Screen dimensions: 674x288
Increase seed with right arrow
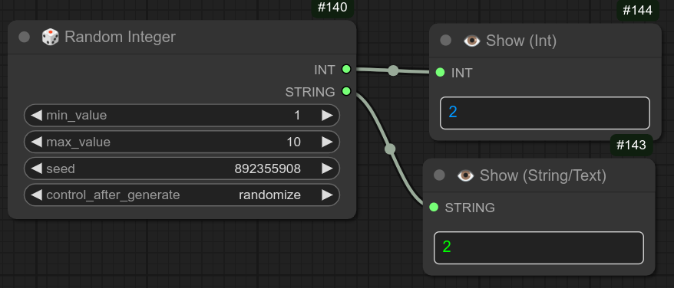pos(327,169)
